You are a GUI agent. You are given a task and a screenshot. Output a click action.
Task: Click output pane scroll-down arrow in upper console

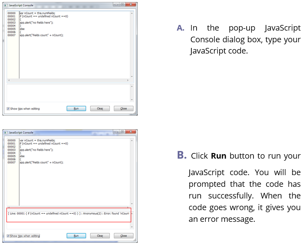[x=132, y=100]
